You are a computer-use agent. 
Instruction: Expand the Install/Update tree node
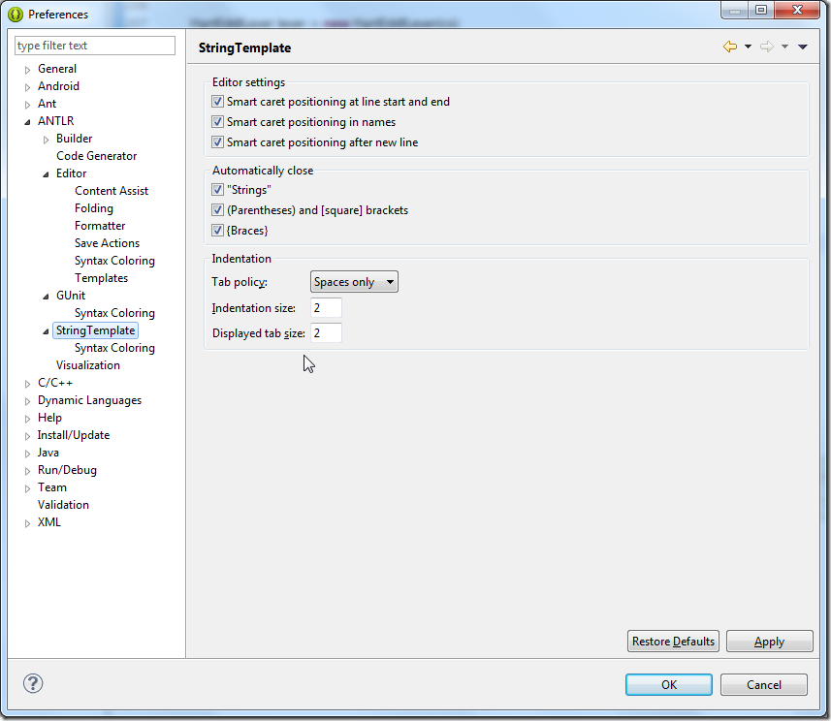27,436
